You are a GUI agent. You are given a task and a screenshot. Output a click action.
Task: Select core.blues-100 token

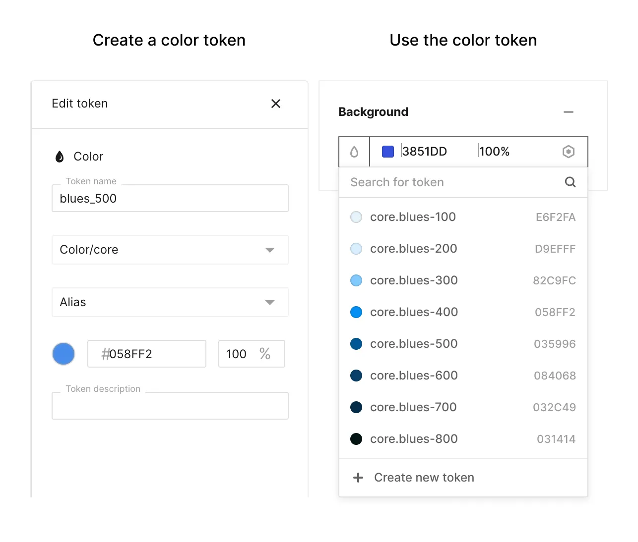click(463, 217)
